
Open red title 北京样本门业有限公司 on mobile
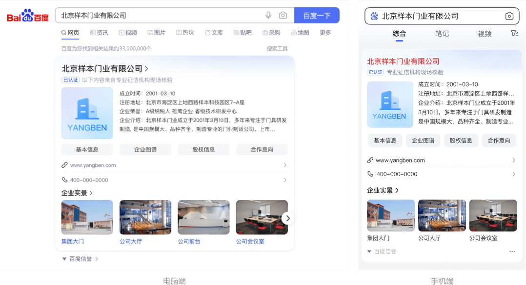403,61
